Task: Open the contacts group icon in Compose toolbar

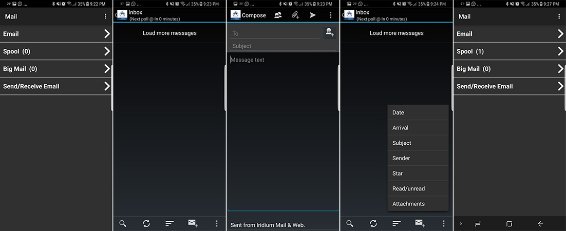Action: coord(278,15)
